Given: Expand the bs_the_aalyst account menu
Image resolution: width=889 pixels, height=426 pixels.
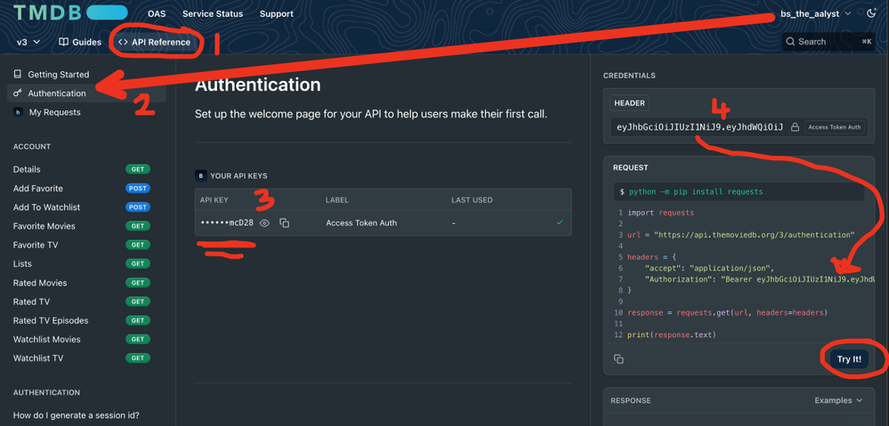Looking at the screenshot, I should tap(815, 13).
